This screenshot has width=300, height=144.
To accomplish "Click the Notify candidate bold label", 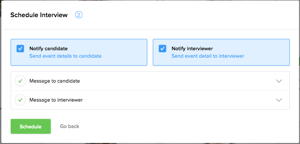I will pyautogui.click(x=48, y=49).
